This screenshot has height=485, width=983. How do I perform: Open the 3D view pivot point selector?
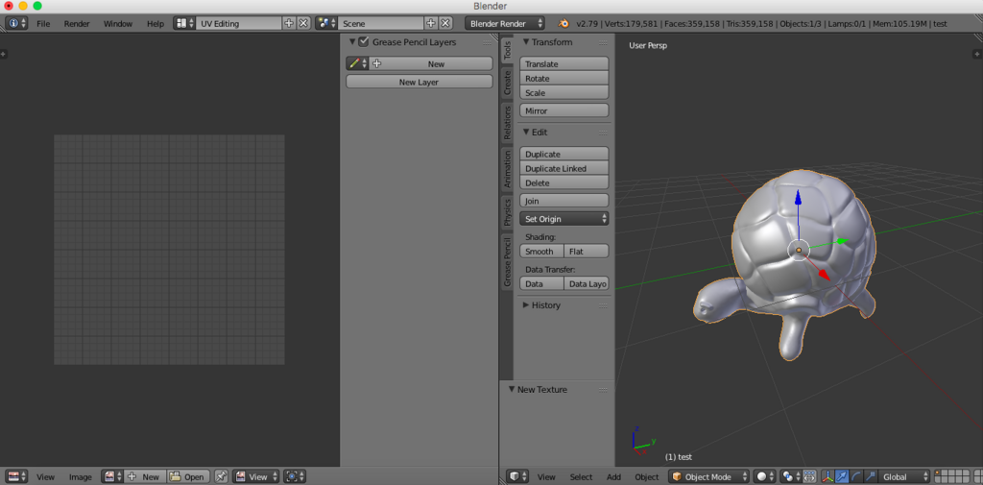click(x=790, y=477)
